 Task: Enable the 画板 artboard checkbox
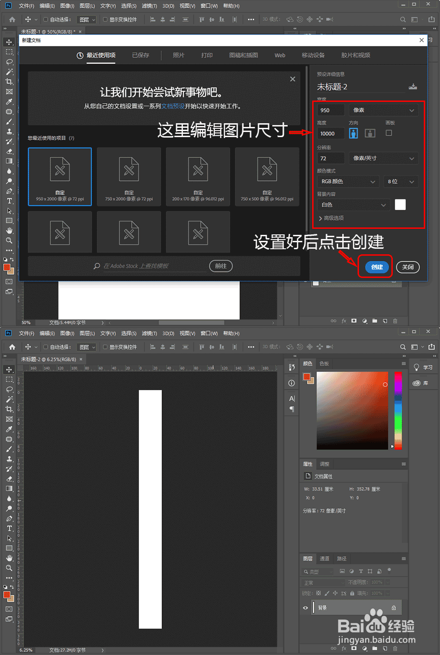coord(389,133)
